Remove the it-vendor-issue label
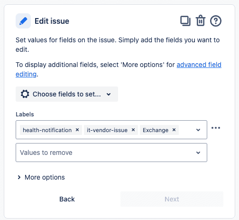This screenshot has height=220, width=239. pyautogui.click(x=133, y=130)
